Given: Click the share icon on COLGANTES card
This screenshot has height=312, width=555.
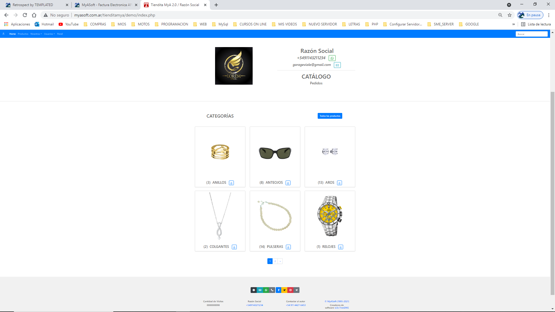Looking at the screenshot, I should click(x=234, y=247).
